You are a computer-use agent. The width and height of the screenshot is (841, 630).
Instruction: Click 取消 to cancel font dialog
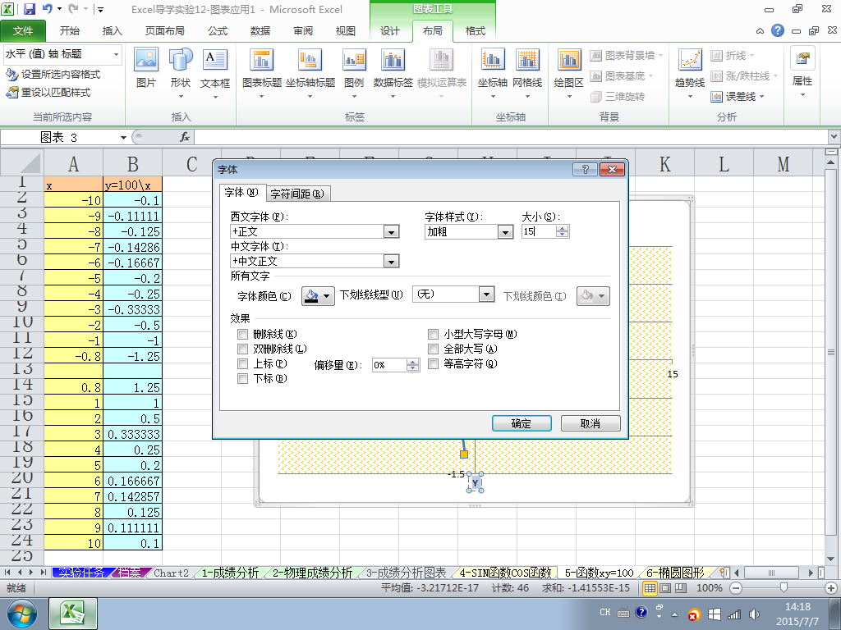point(591,423)
